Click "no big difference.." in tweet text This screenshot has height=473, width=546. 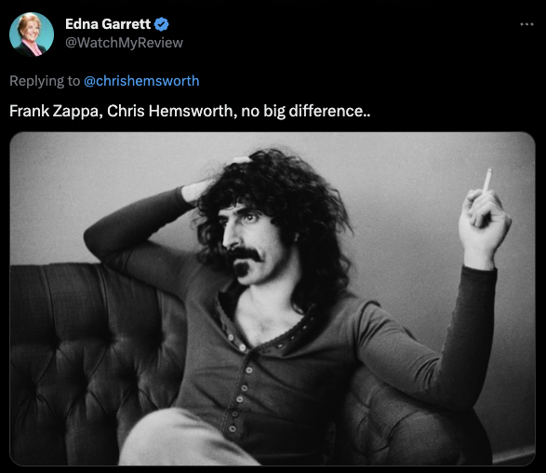(306, 111)
